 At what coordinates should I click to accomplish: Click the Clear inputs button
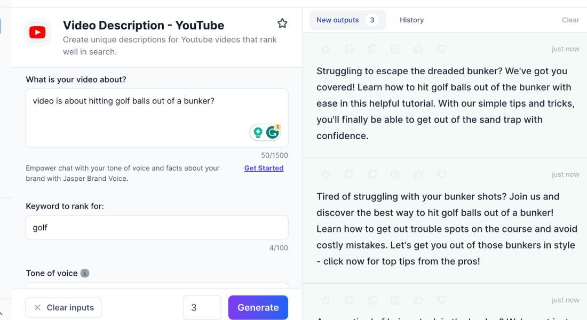[x=64, y=307]
